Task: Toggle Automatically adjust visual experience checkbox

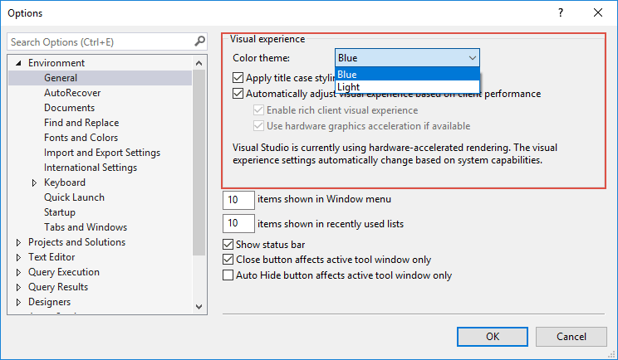Action: pos(238,93)
